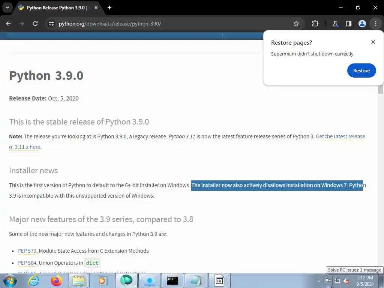Open the PEP 573 link

pyautogui.click(x=27, y=251)
